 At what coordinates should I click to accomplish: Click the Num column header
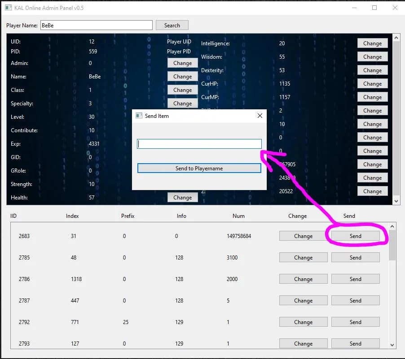tap(238, 216)
